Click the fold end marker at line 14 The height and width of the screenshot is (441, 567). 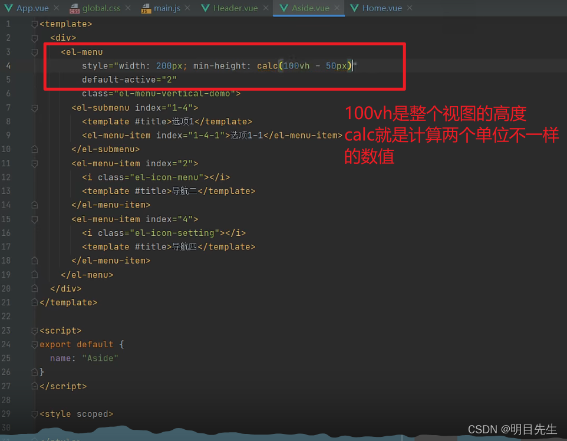(35, 205)
